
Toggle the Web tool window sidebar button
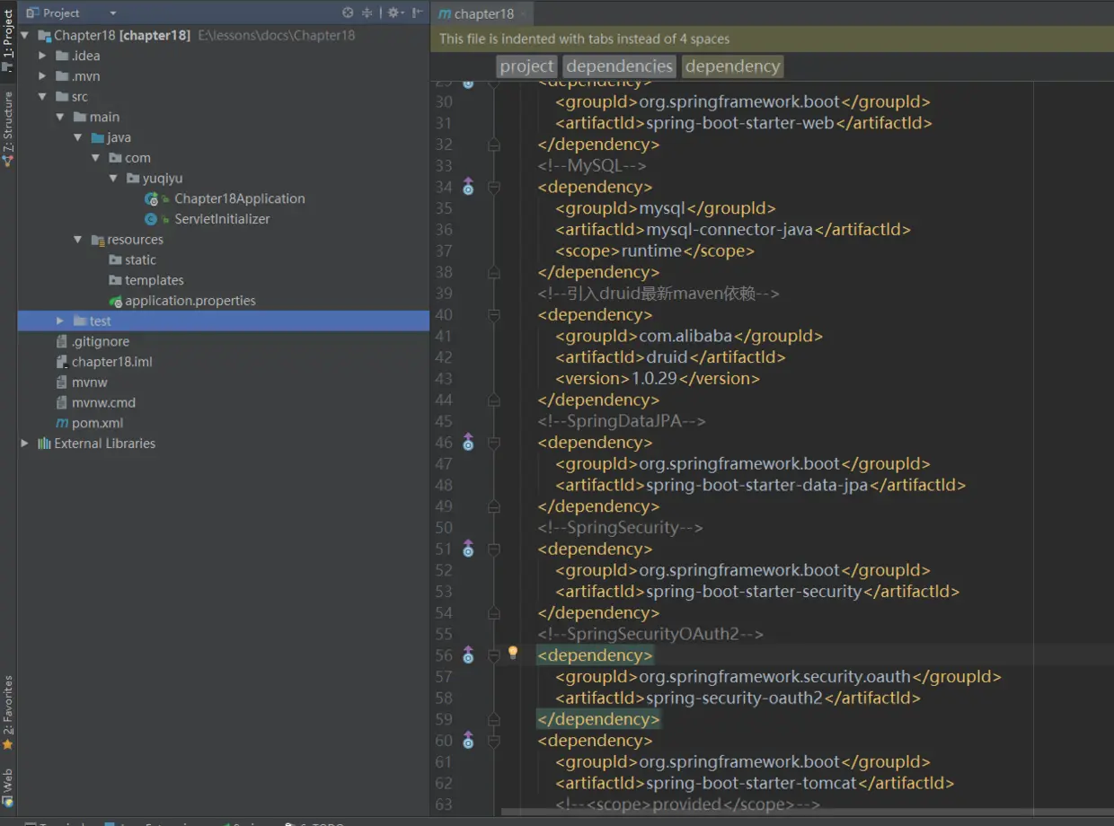click(8, 786)
